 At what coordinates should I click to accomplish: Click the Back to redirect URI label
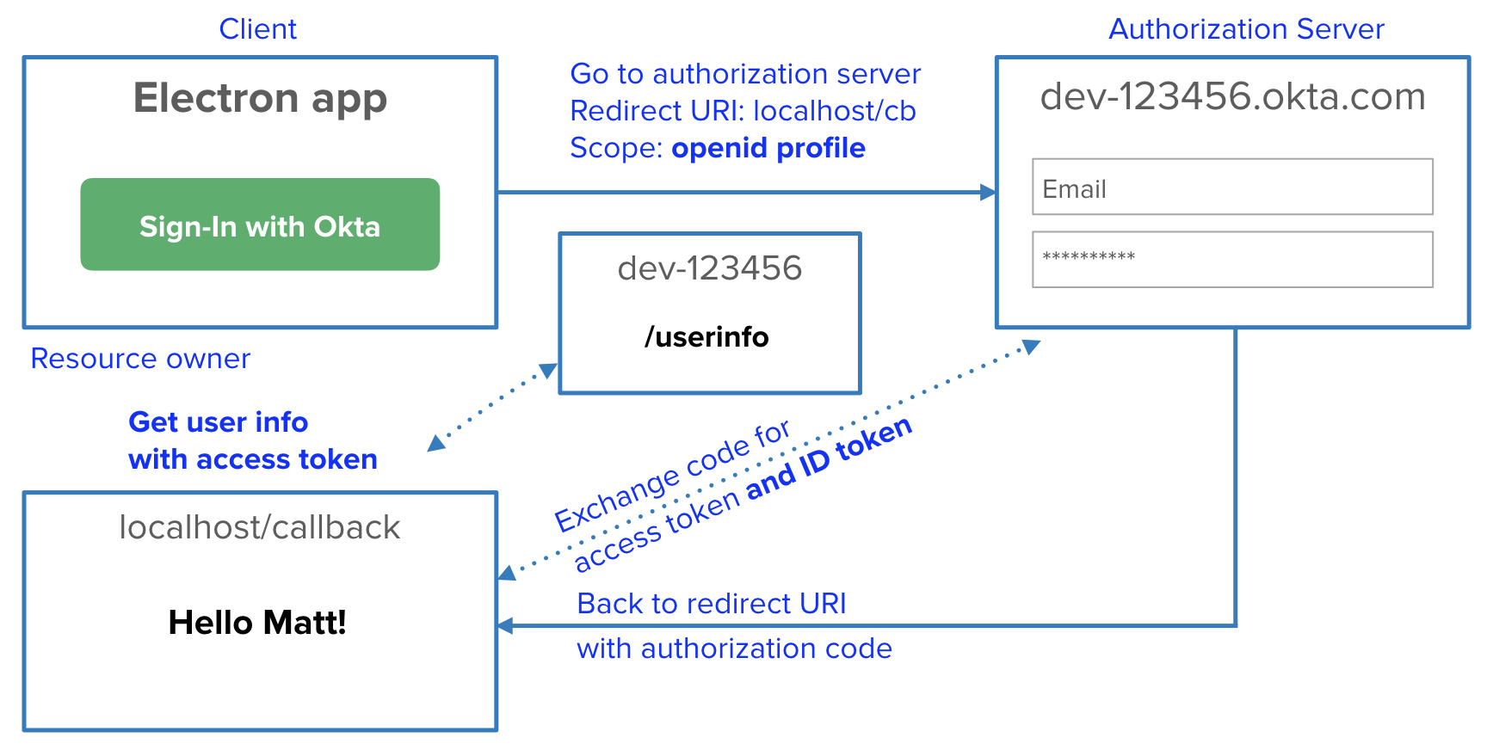(x=712, y=604)
